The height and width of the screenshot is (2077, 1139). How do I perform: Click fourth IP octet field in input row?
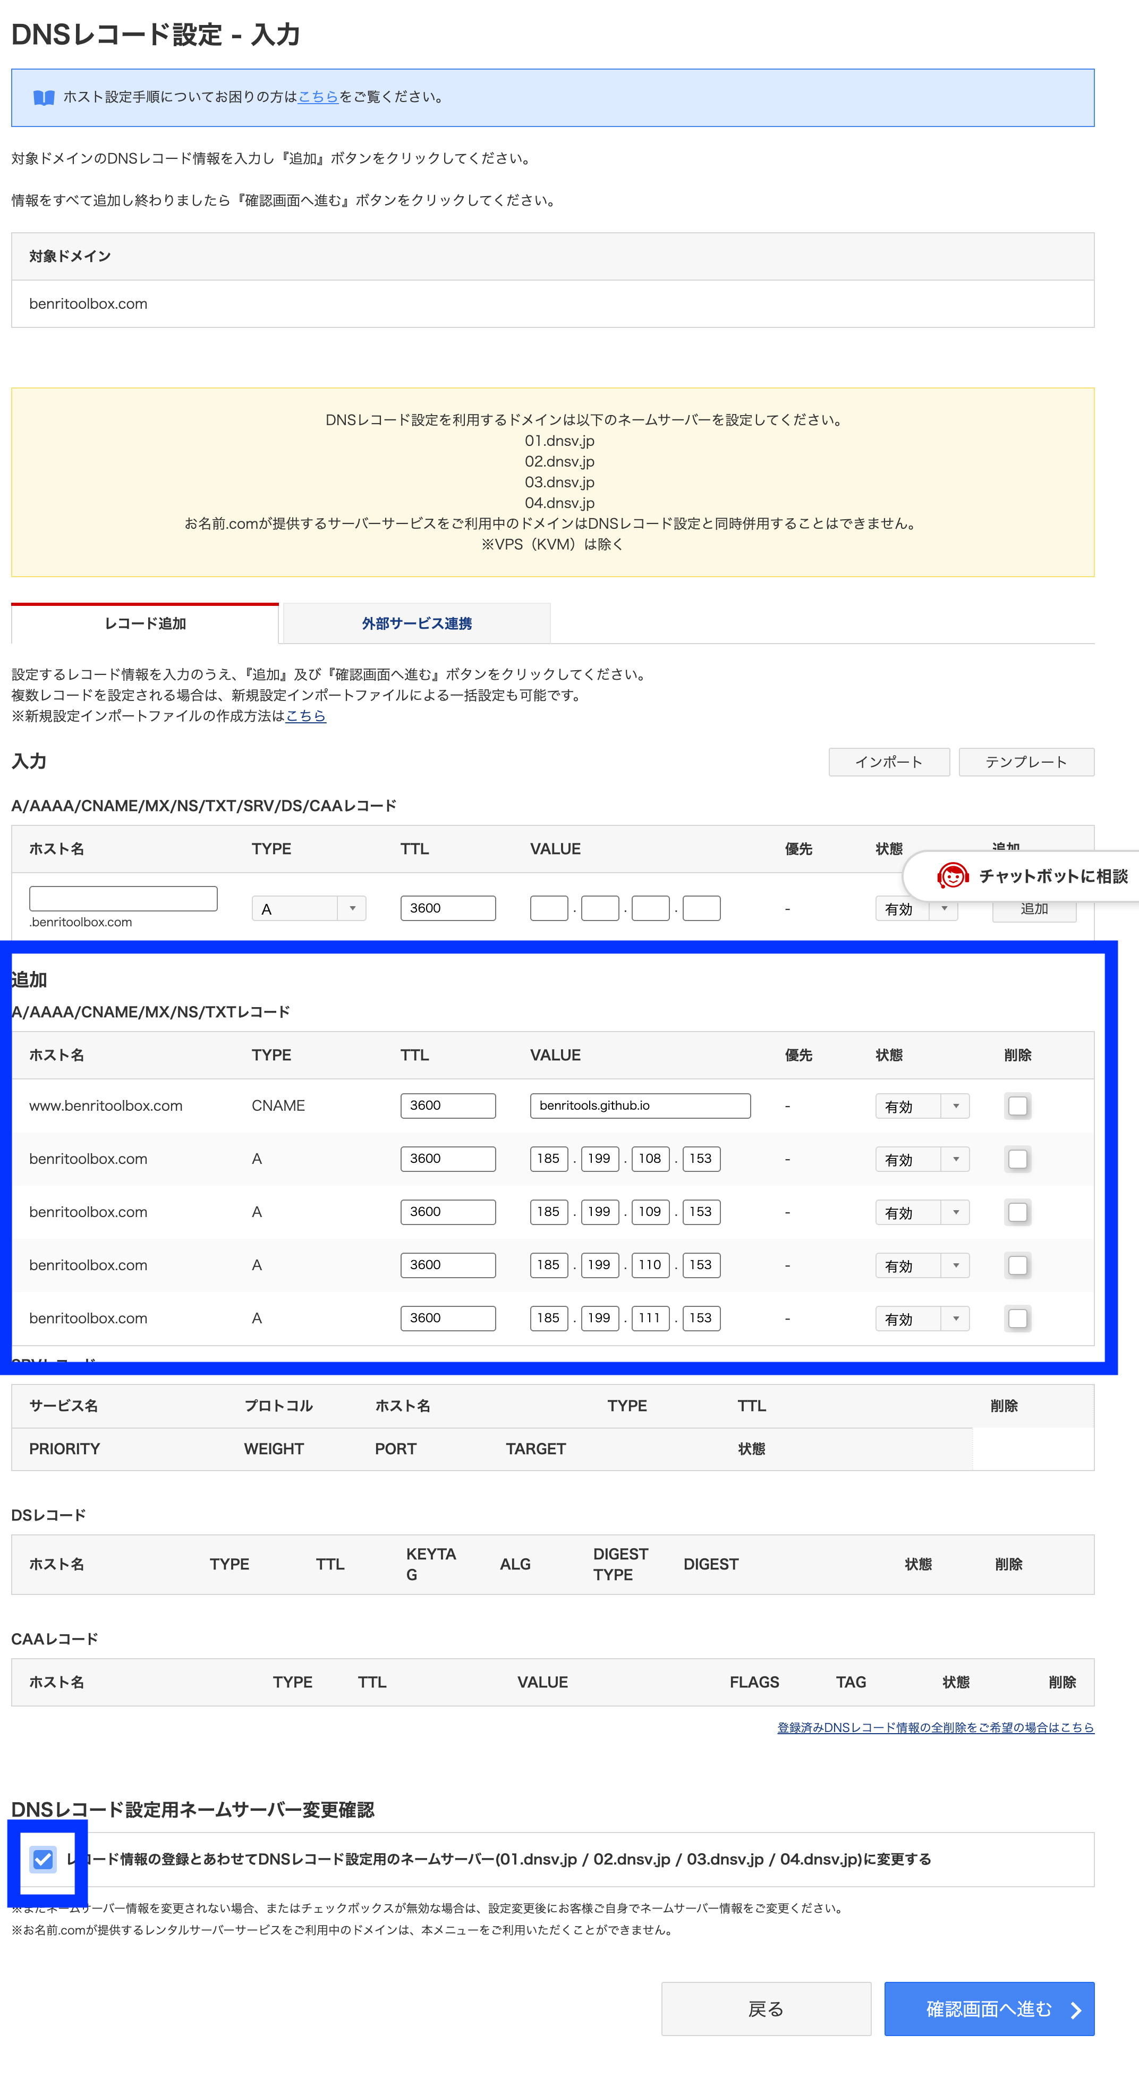701,908
